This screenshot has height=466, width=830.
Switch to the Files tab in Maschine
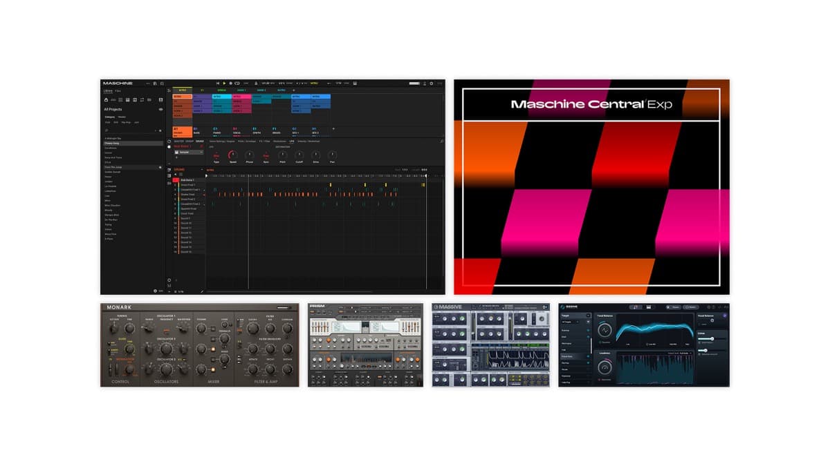pyautogui.click(x=118, y=91)
